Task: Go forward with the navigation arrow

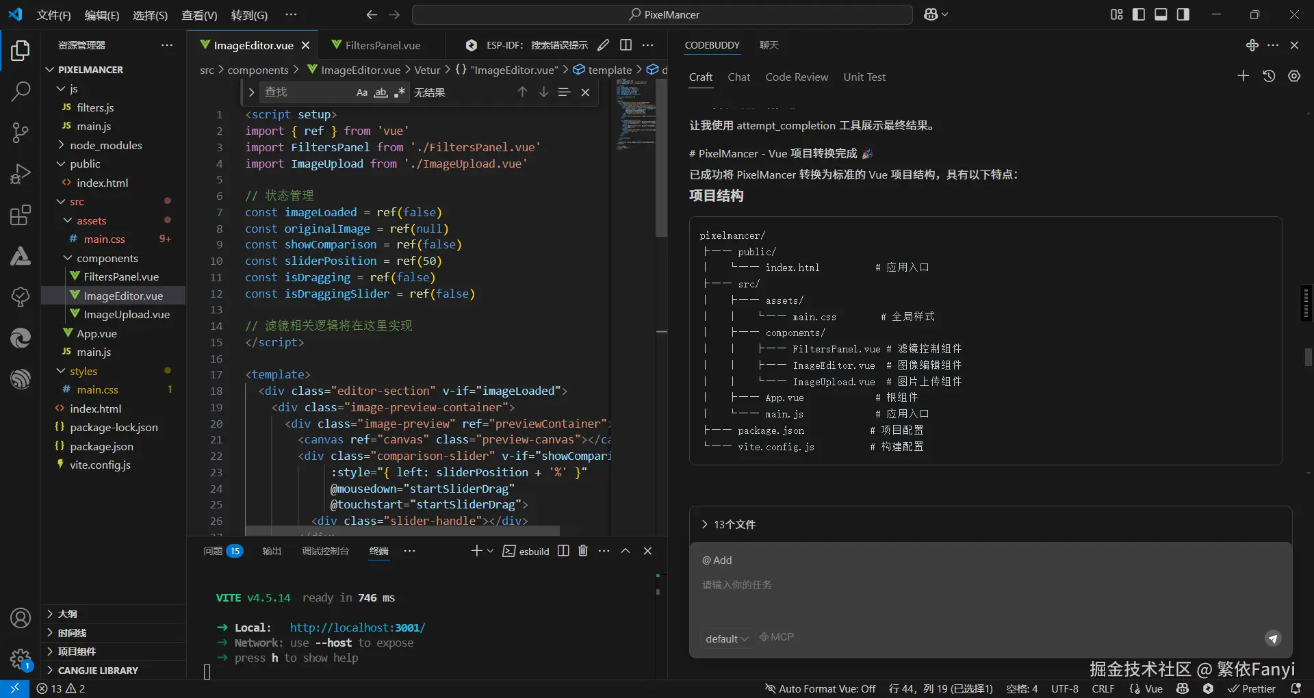Action: (x=394, y=14)
